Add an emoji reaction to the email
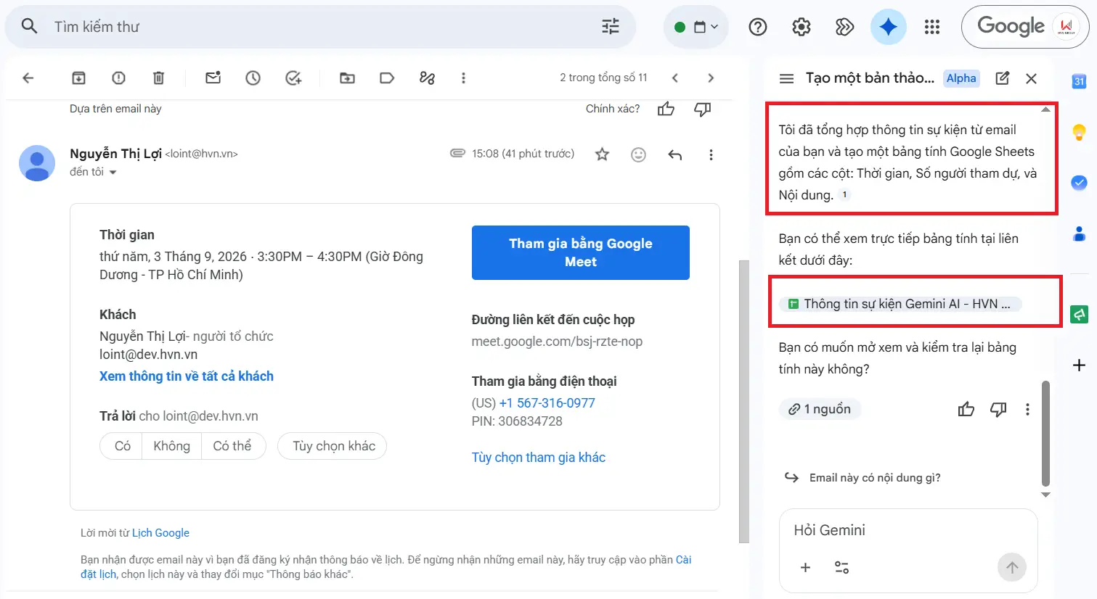The height and width of the screenshot is (599, 1097). [x=638, y=154]
